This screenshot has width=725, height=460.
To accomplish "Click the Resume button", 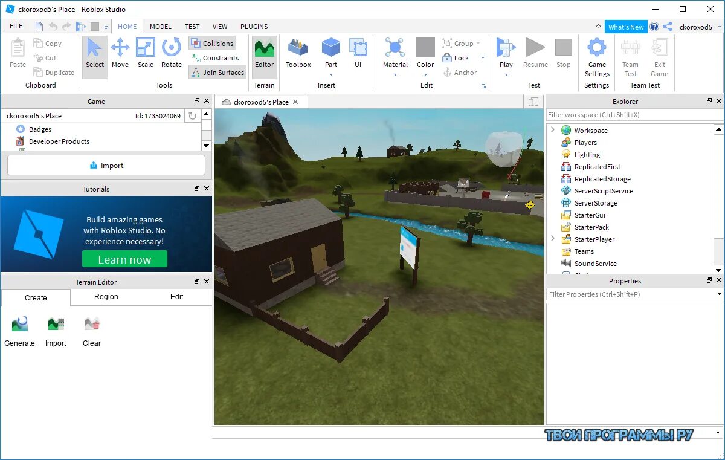I will pos(535,54).
